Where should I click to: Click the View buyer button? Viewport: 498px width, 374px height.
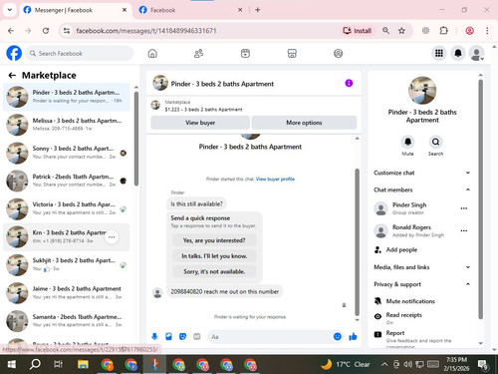[x=200, y=123]
